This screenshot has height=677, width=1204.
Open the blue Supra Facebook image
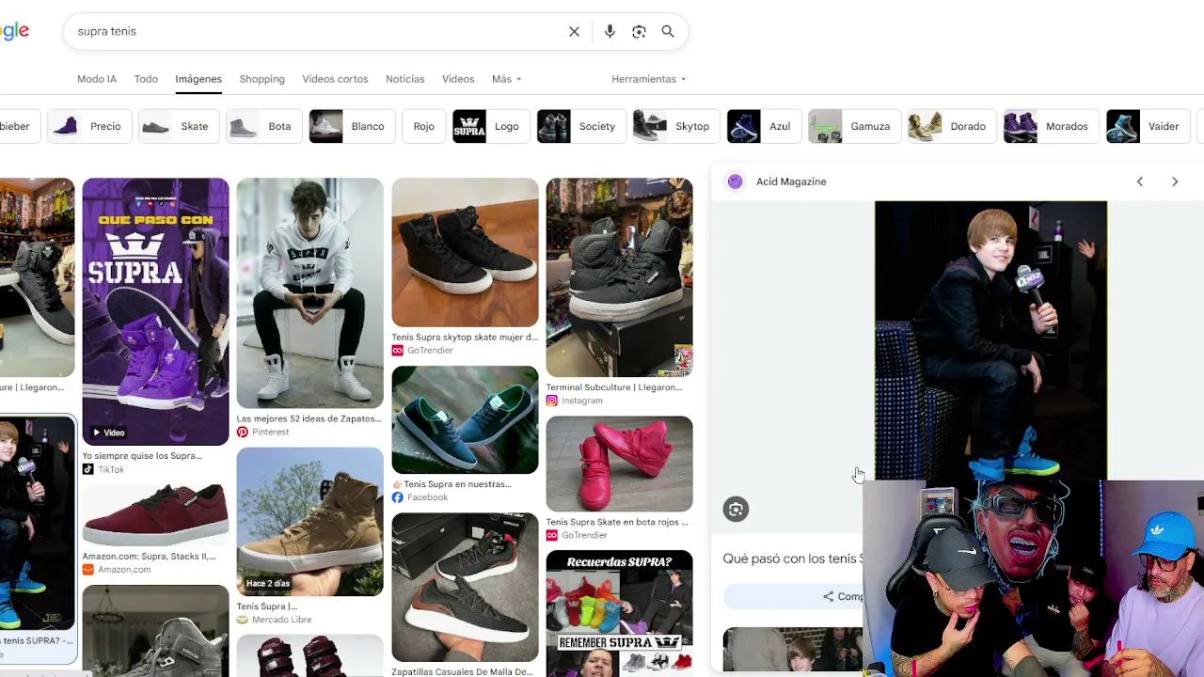(465, 419)
